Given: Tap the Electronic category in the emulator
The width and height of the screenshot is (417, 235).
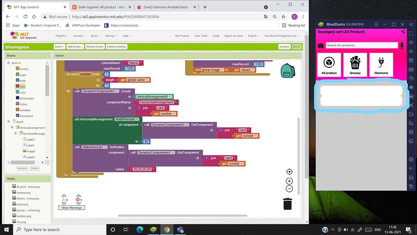Looking at the screenshot, I should tap(381, 64).
